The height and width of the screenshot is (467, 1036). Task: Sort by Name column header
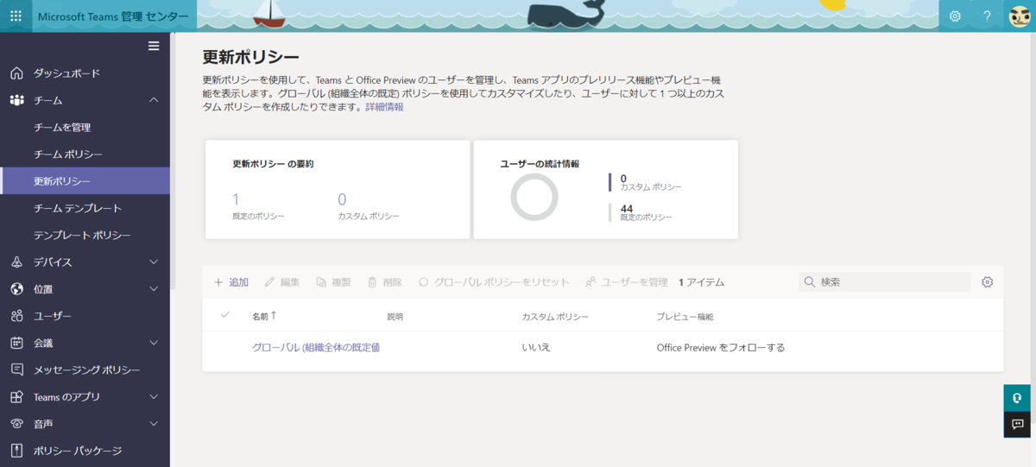pos(264,317)
